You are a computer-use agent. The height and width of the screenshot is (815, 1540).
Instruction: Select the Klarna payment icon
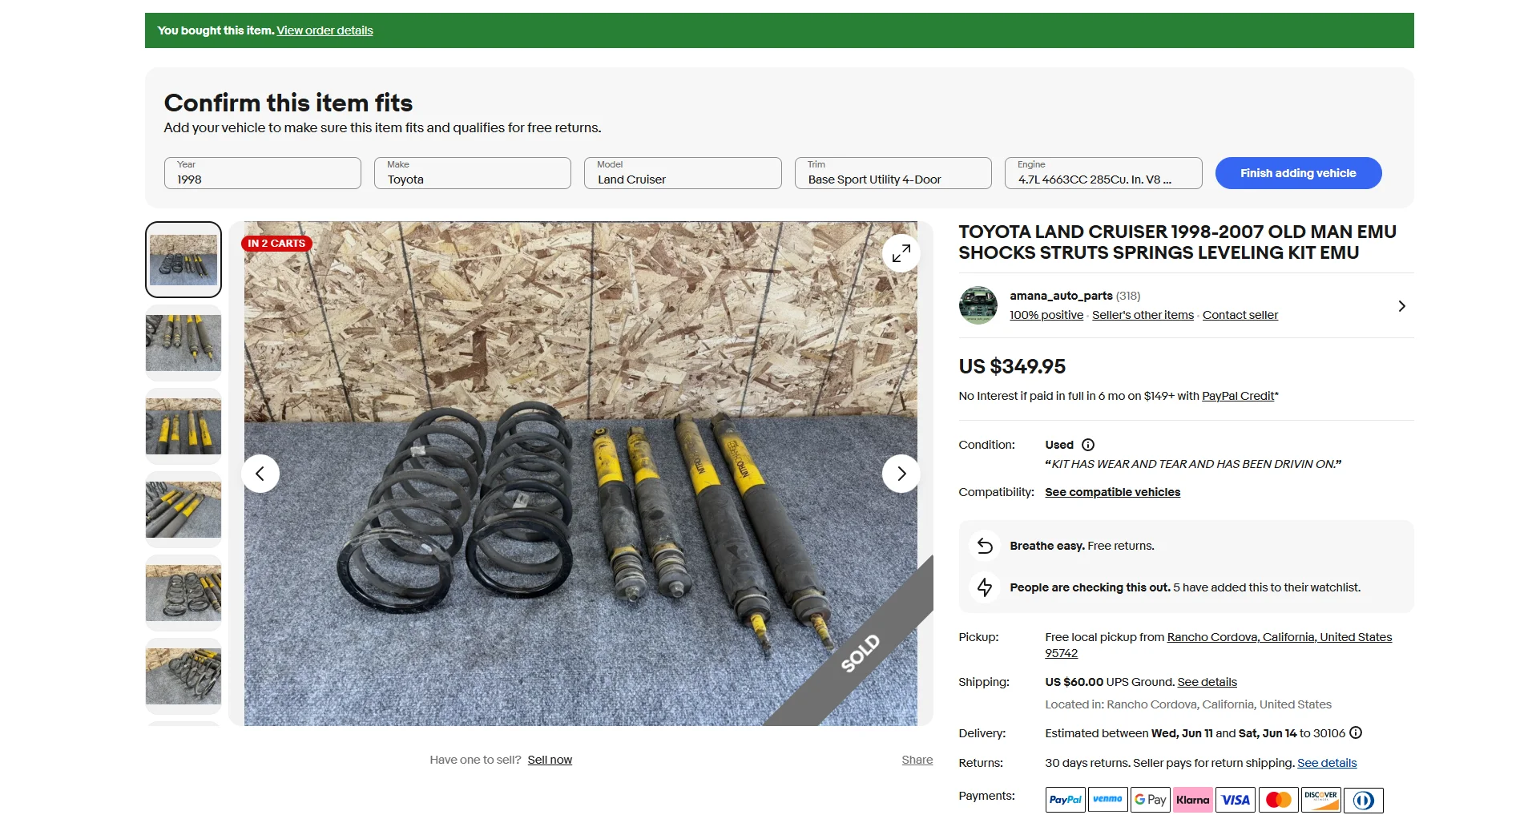[x=1193, y=800]
